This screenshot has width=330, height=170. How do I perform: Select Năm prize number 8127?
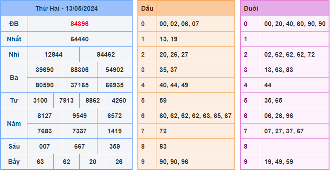point(45,116)
